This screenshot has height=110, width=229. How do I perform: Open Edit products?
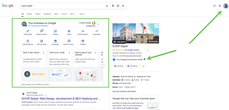[28, 43]
